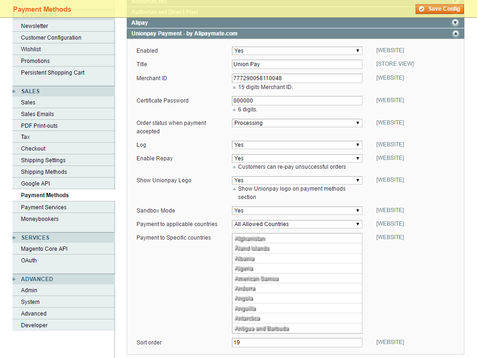Open the Checkout configuration tab
The width and height of the screenshot is (477, 358).
pyautogui.click(x=33, y=149)
